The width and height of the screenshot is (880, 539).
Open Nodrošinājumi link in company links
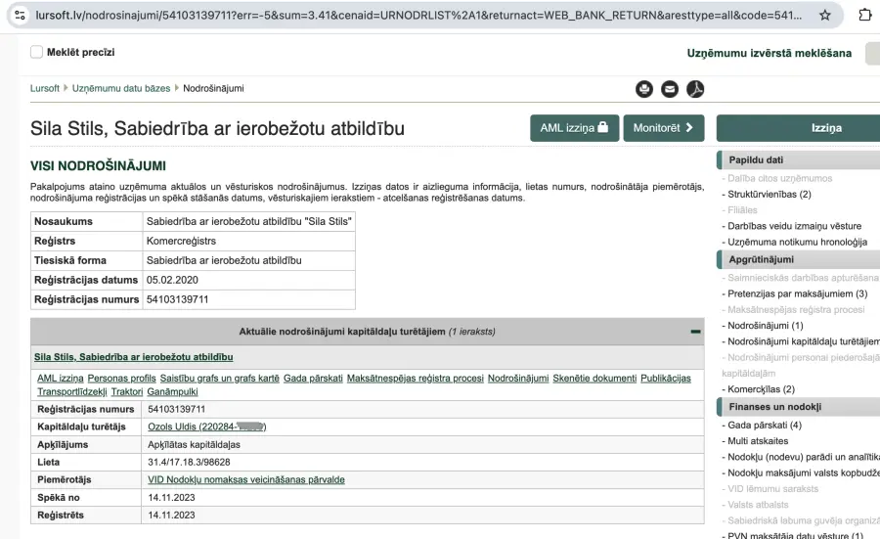pyautogui.click(x=518, y=379)
